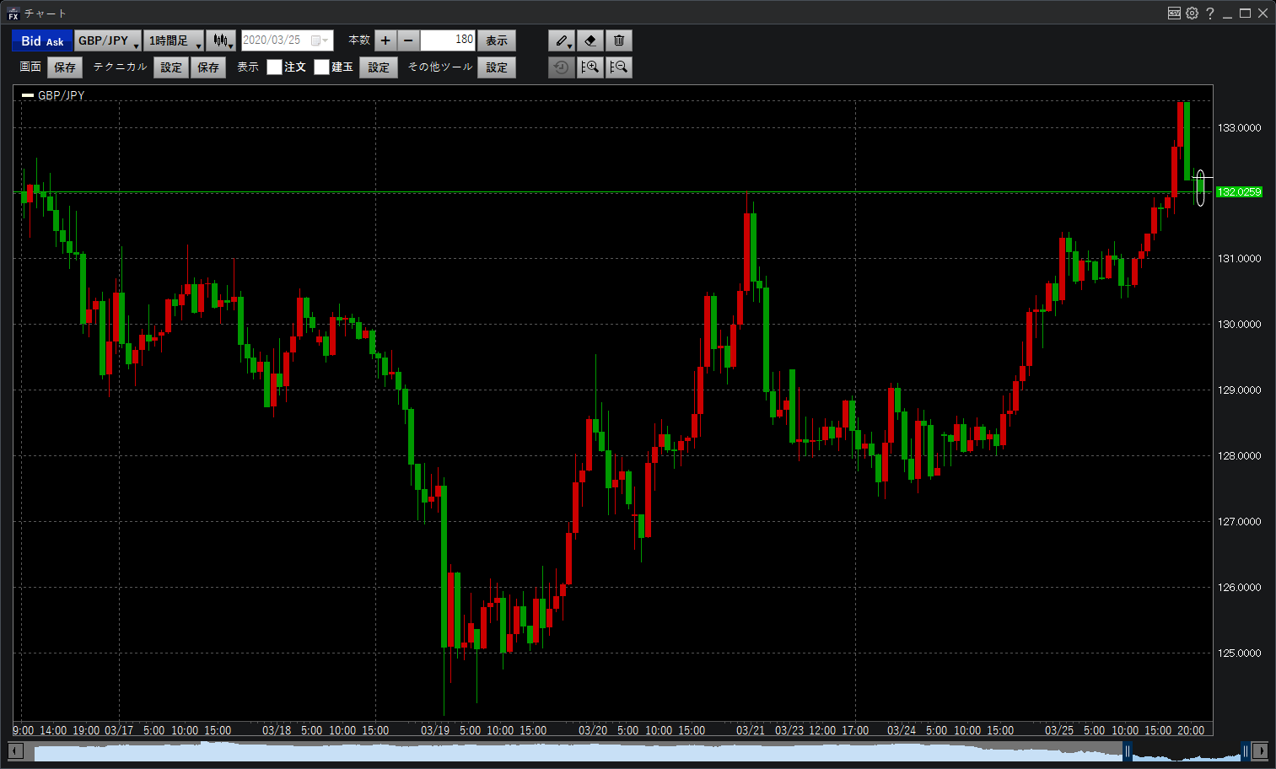Image resolution: width=1276 pixels, height=769 pixels.
Task: Open the GBP/JPY currency pair dropdown
Action: pyautogui.click(x=108, y=40)
